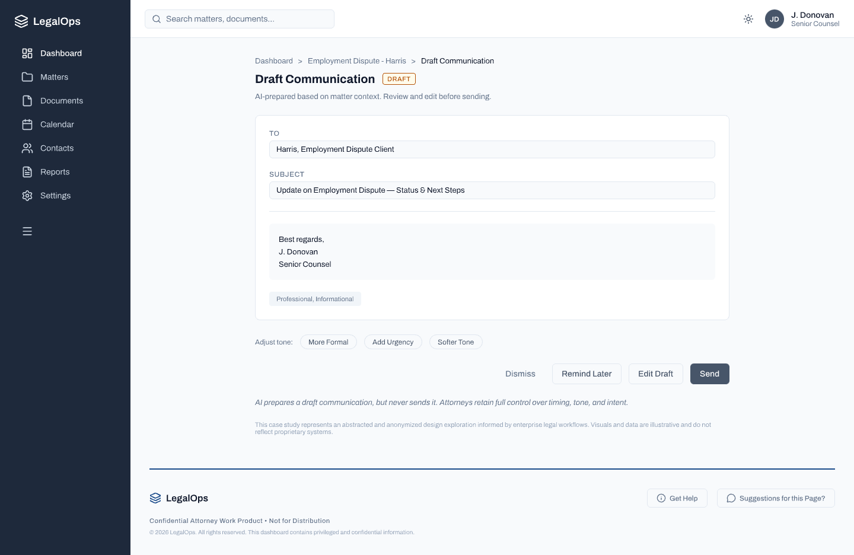Image resolution: width=854 pixels, height=555 pixels.
Task: Open Contacts from the left navigation
Action: pos(27,148)
